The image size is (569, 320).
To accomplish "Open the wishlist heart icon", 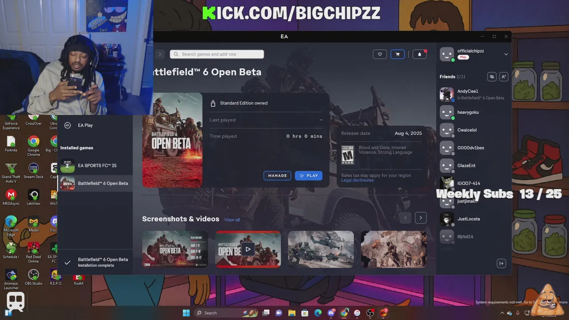I will 380,54.
